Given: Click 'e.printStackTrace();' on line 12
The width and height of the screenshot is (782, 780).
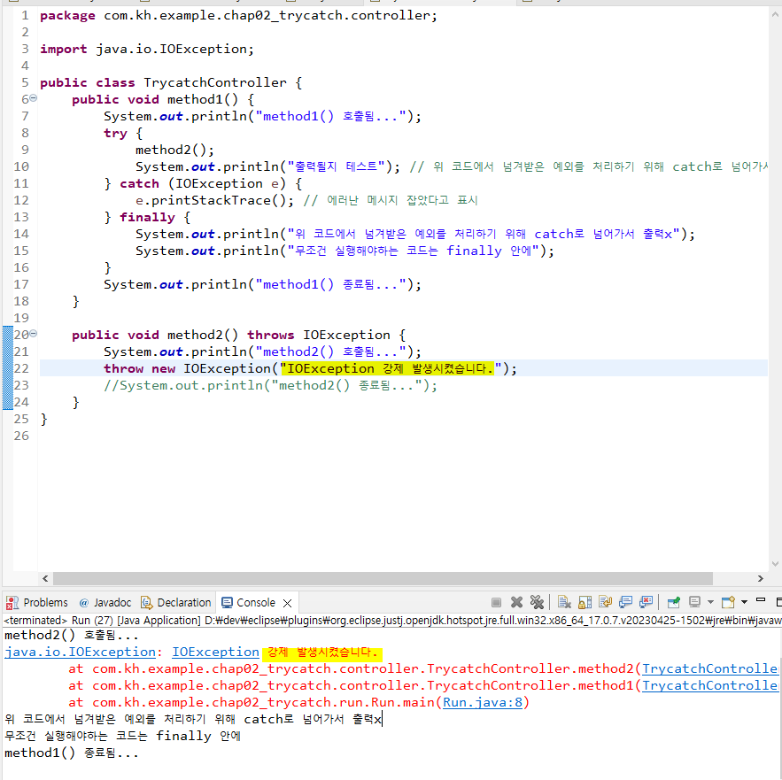Looking at the screenshot, I should pyautogui.click(x=215, y=200).
